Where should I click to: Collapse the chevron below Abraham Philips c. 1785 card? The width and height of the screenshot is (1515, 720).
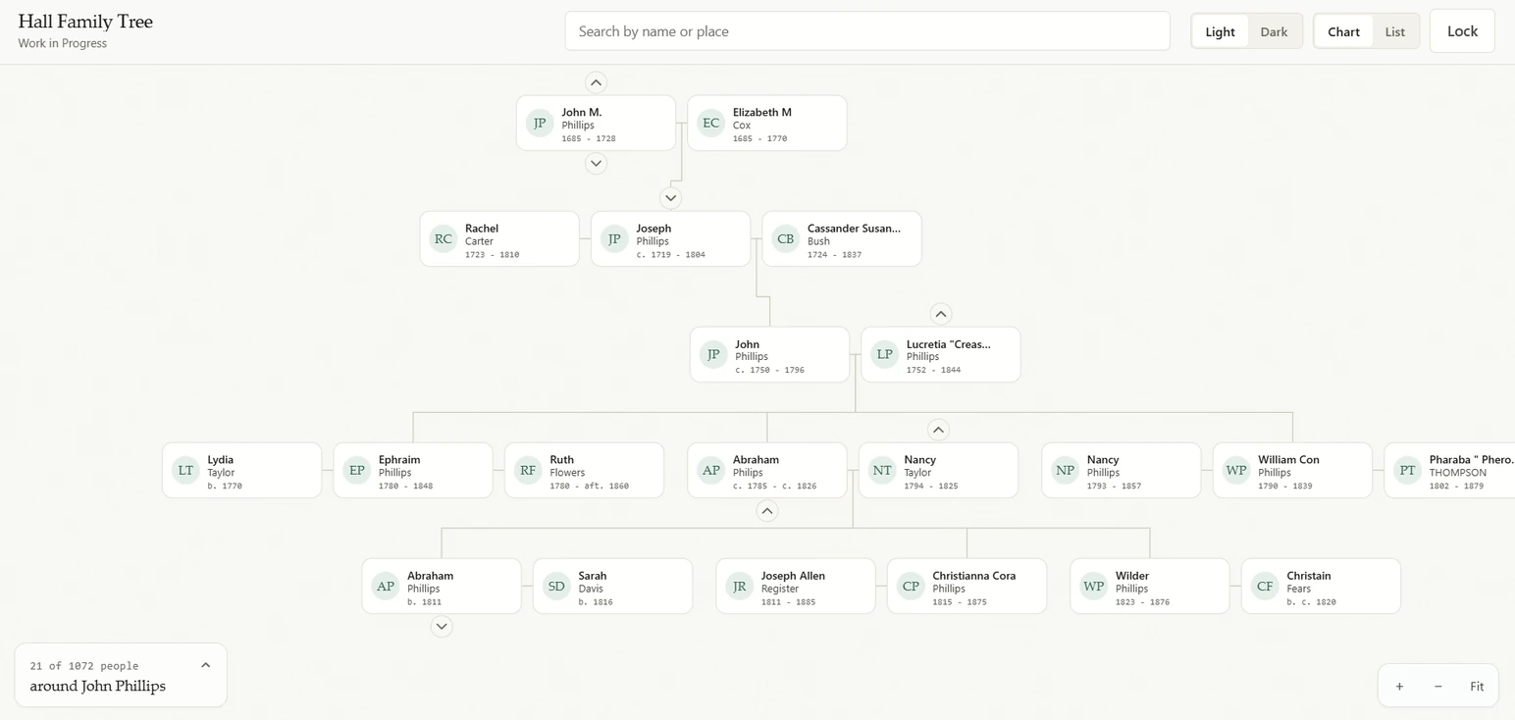point(767,511)
